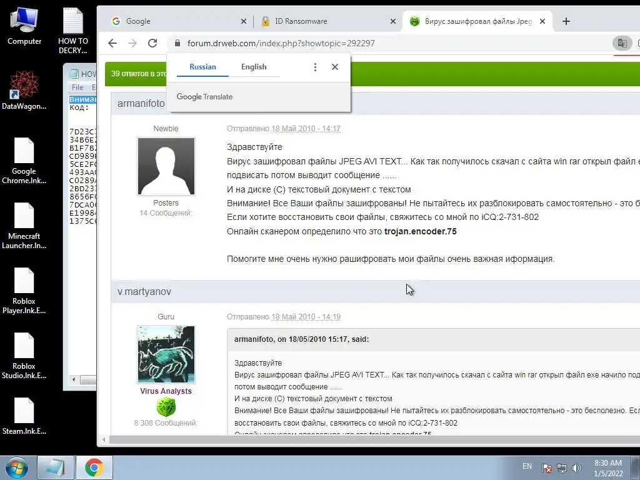The height and width of the screenshot is (480, 640).
Task: Click the Код: line in Notepad
Action: click(x=79, y=107)
